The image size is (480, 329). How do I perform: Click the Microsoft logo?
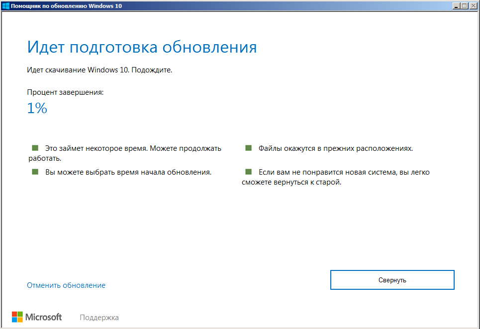pyautogui.click(x=37, y=317)
